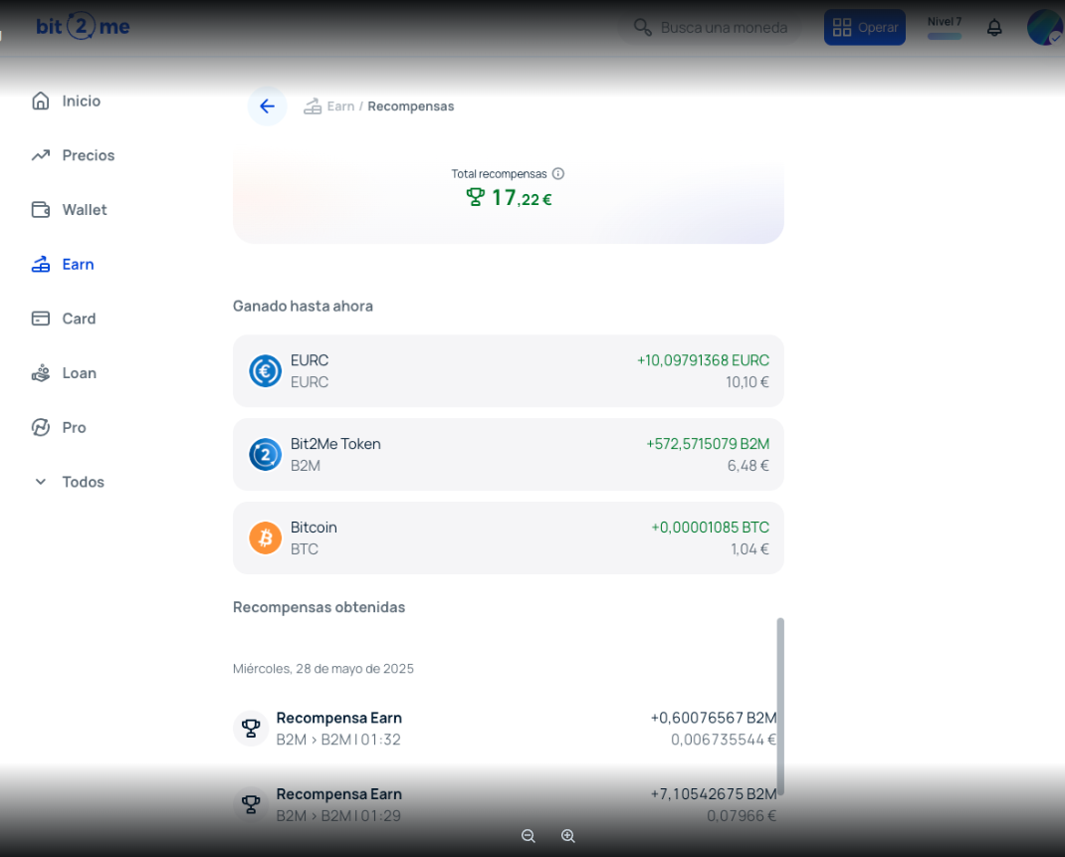Image resolution: width=1065 pixels, height=857 pixels.
Task: Click the Bit2Me Token coin icon
Action: coord(266,455)
